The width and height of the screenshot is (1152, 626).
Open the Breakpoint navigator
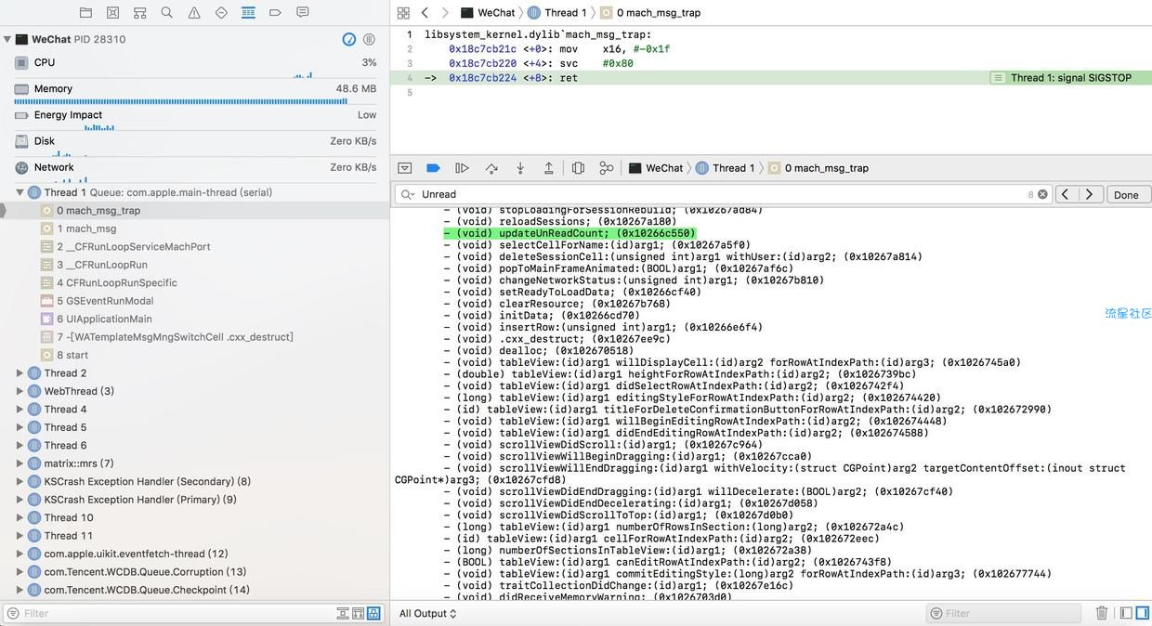[x=275, y=13]
